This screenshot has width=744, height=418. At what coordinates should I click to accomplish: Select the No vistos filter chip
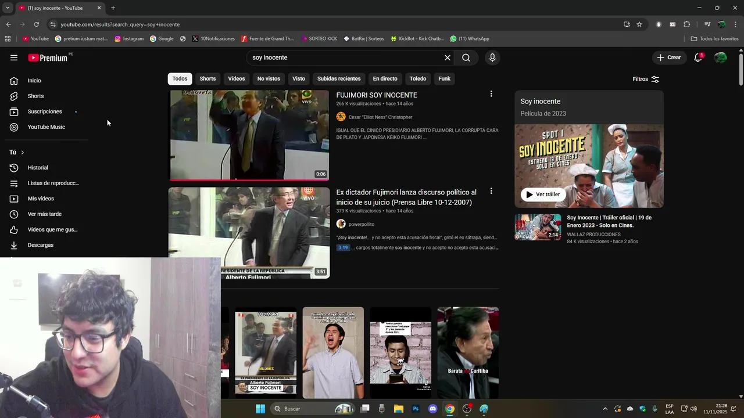[x=269, y=78]
